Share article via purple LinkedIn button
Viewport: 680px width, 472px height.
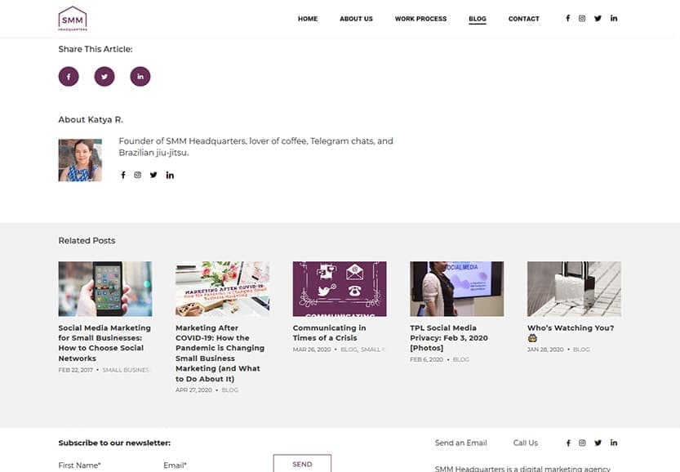click(x=140, y=77)
